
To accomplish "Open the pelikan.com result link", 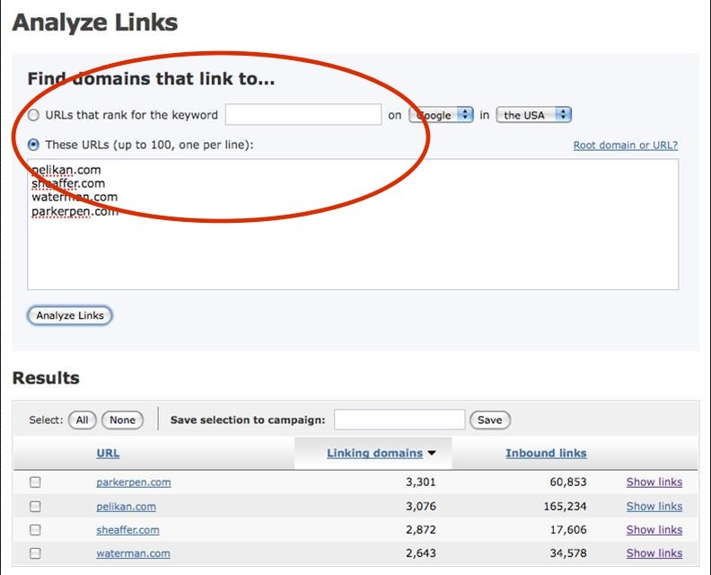I will coord(126,507).
